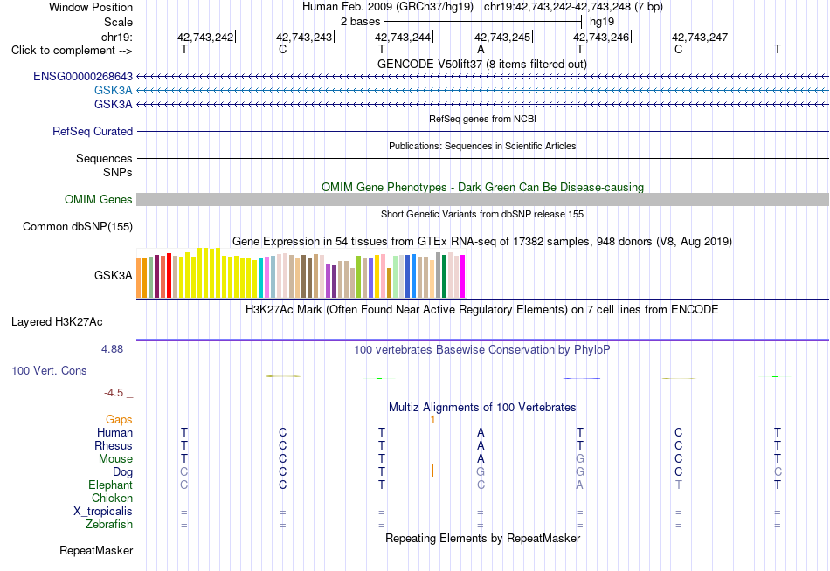The width and height of the screenshot is (830, 571).
Task: Click 'Publications: Sequences in Scientific Articles' title
Action: [x=482, y=146]
